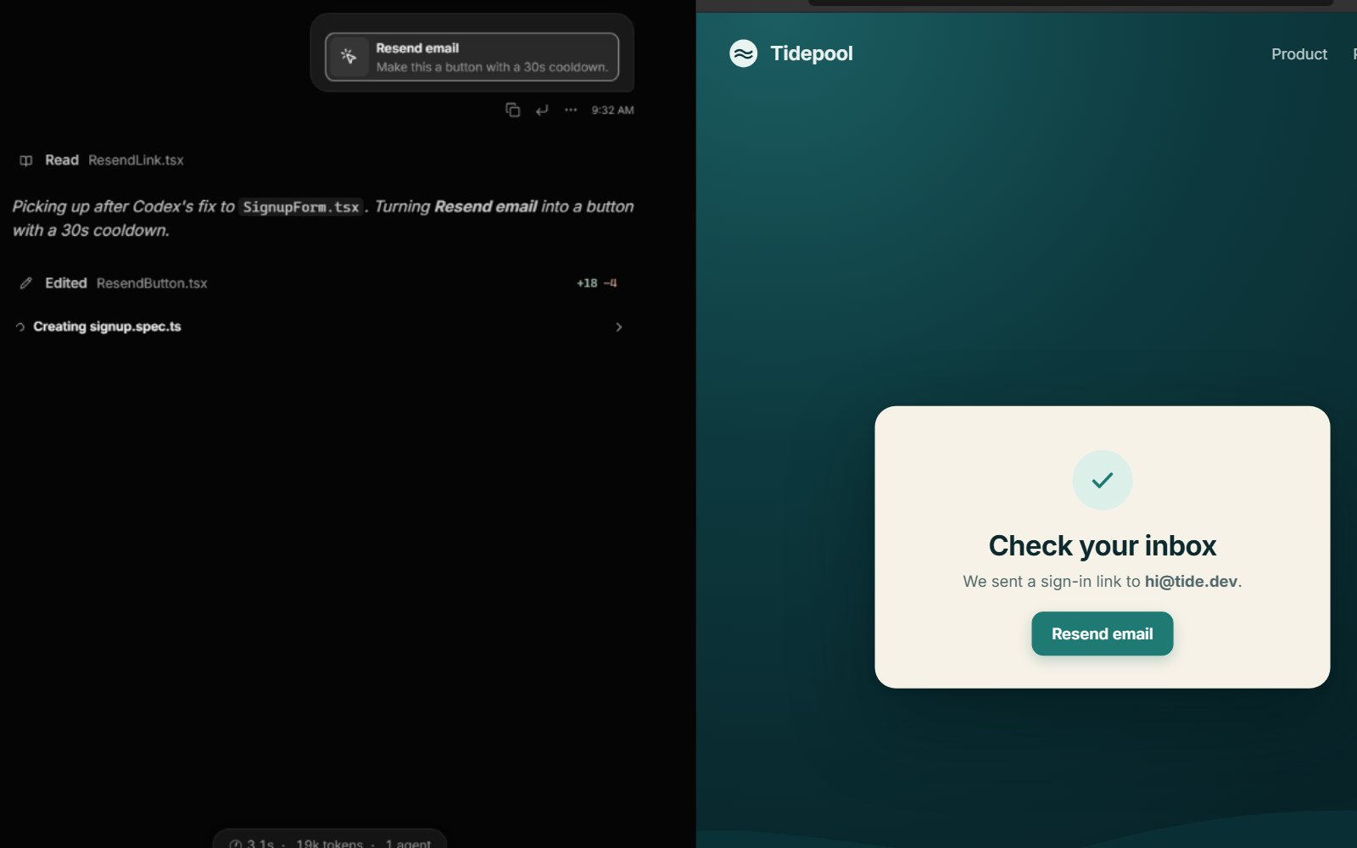1357x848 pixels.
Task: Click the copy message icon
Action: click(512, 109)
